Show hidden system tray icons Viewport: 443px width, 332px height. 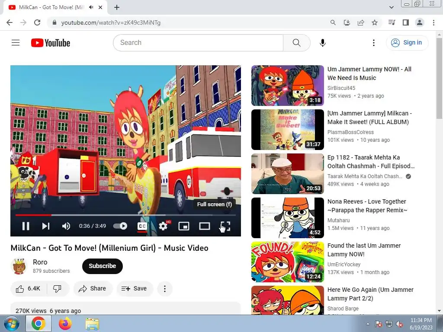pos(368,324)
